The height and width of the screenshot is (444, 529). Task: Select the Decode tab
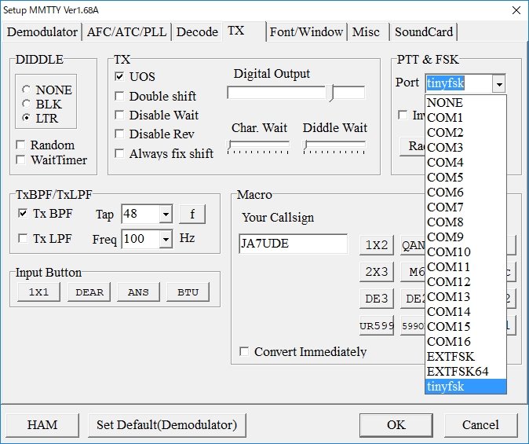pos(197,32)
